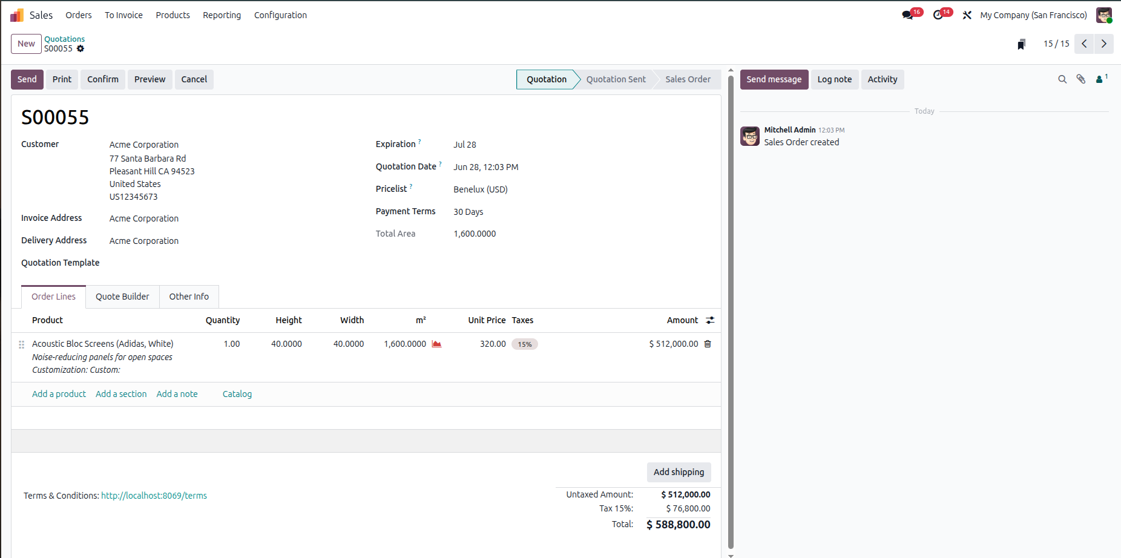The image size is (1121, 558).
Task: Open the red area chart icon beside 1,600.0000
Action: pyautogui.click(x=436, y=344)
